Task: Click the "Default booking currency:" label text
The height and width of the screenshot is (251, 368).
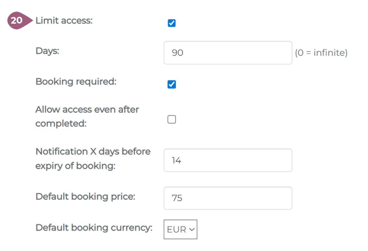Action: point(94,228)
